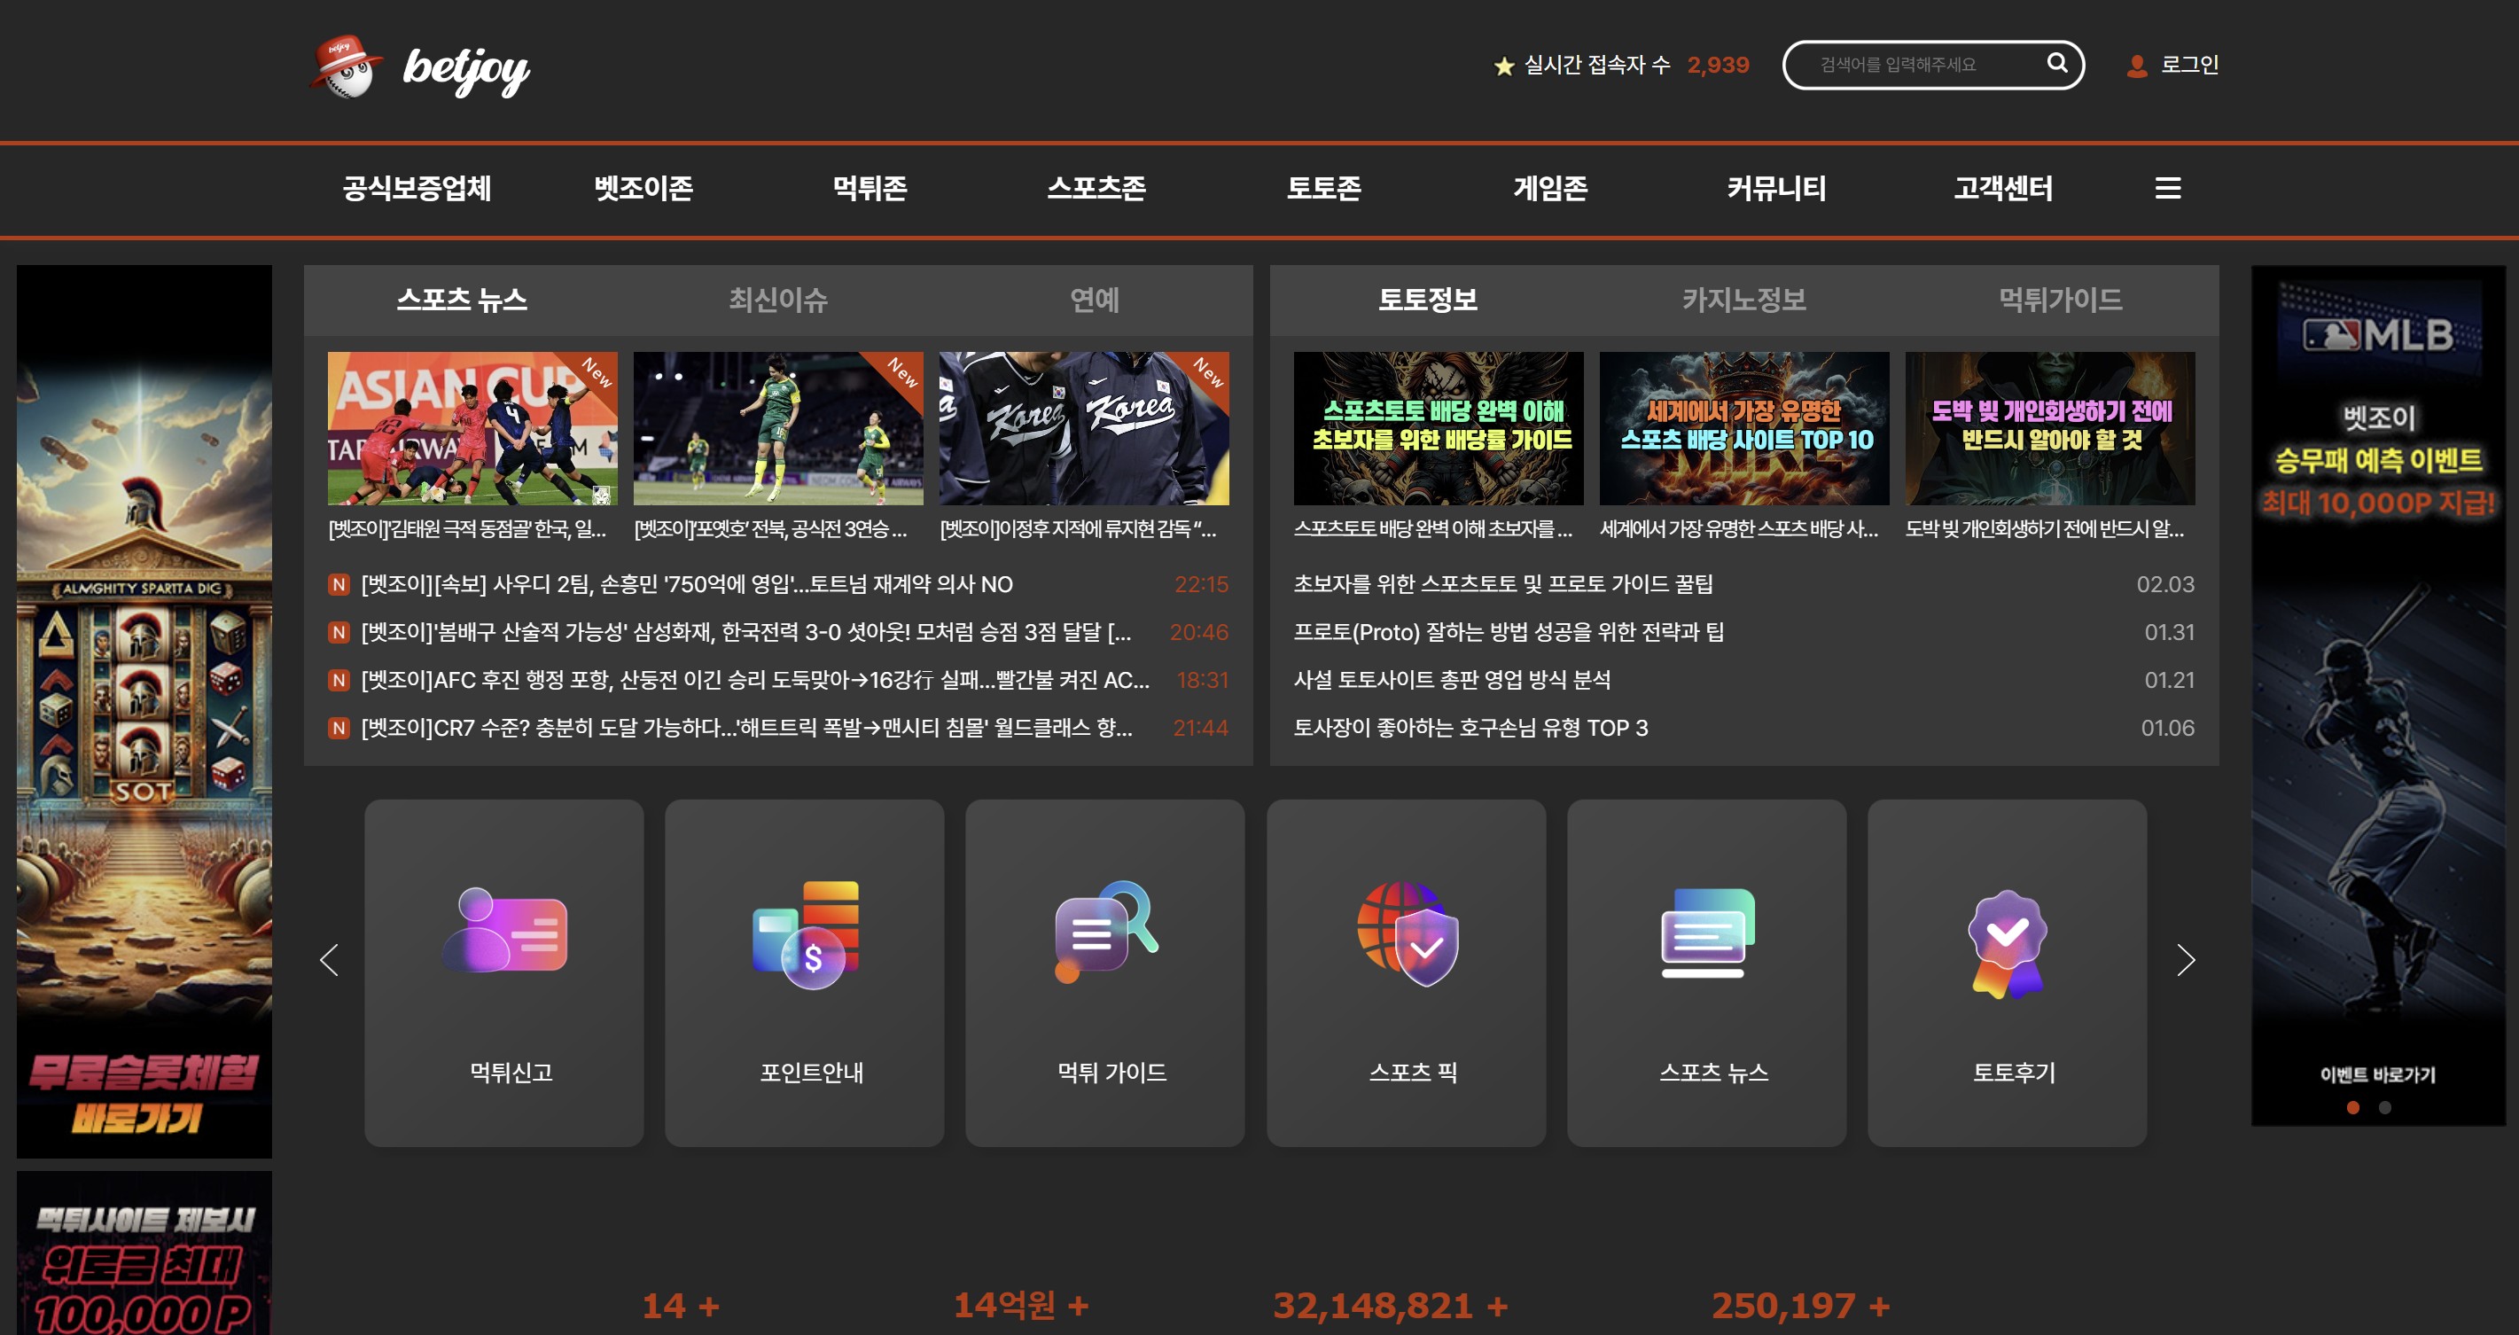This screenshot has width=2519, height=1335.
Task: Show the previous carousel cards arrow
Action: [x=330, y=959]
